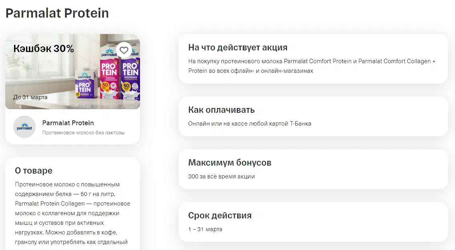Click the 'О товаре' section heading
This screenshot has height=250, width=455.
pyautogui.click(x=34, y=171)
